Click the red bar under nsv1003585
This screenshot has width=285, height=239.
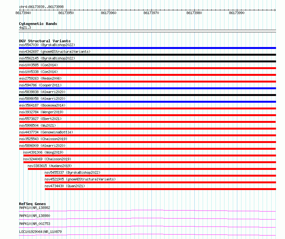(147, 68)
